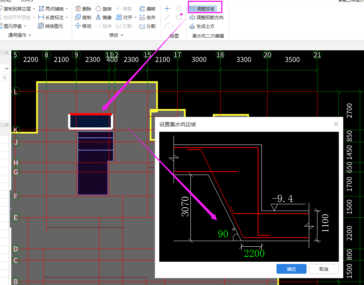364x285 pixels.
Task: Click the line draw tool in 绘图
Action: pos(167,17)
